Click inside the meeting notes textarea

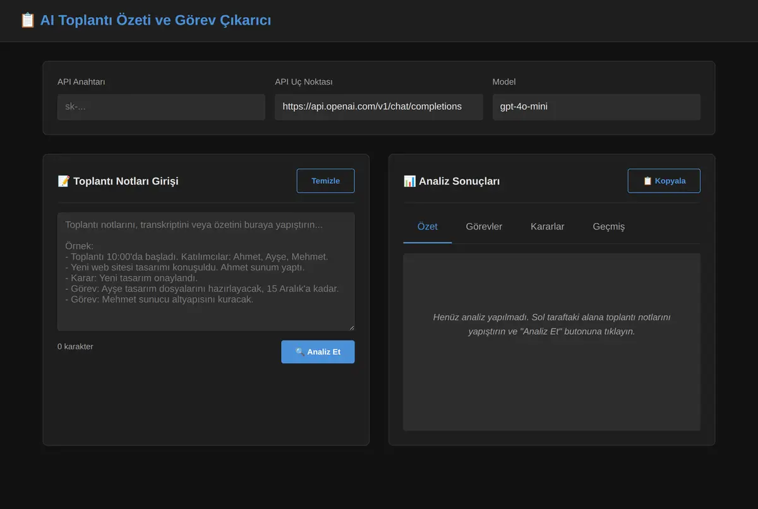pos(206,272)
